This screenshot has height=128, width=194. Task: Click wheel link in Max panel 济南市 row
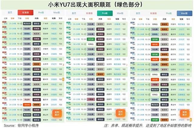[x=181, y=24]
